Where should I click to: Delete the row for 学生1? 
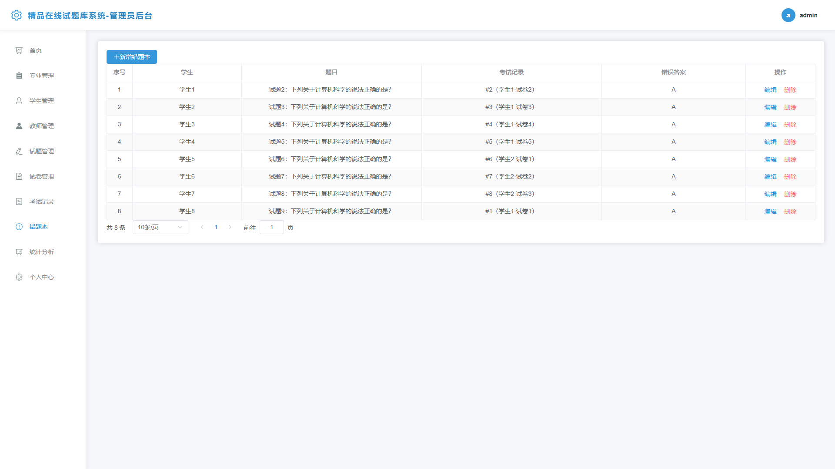click(790, 90)
